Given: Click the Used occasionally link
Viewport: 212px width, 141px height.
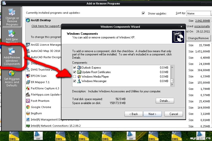Looking at the screenshot, I should point(202,26).
